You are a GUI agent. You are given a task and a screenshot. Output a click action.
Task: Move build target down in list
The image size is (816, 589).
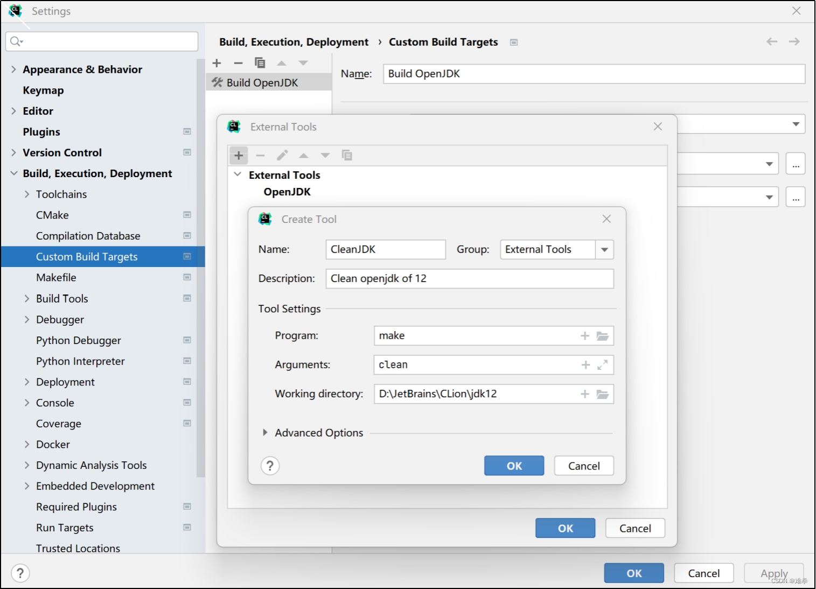[x=303, y=63]
